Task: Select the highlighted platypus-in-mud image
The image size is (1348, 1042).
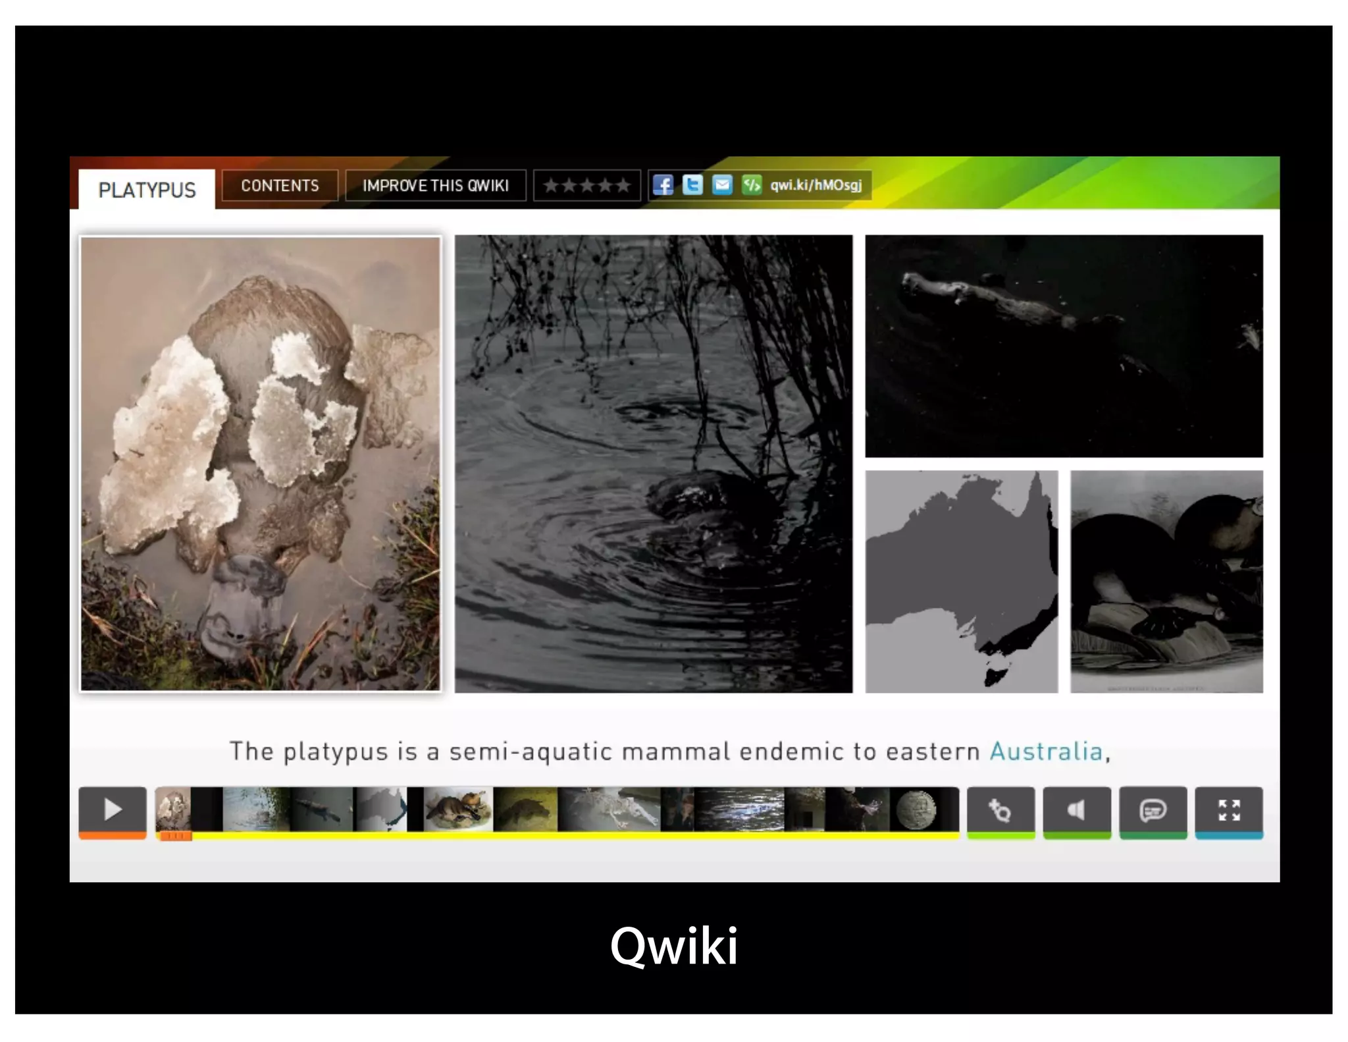Action: [261, 464]
